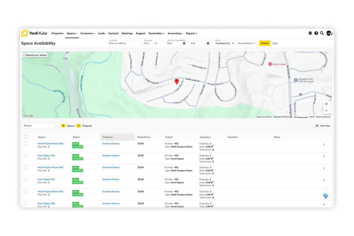Open three-dot menu for first Multi-Purpose Room 402

324,145
